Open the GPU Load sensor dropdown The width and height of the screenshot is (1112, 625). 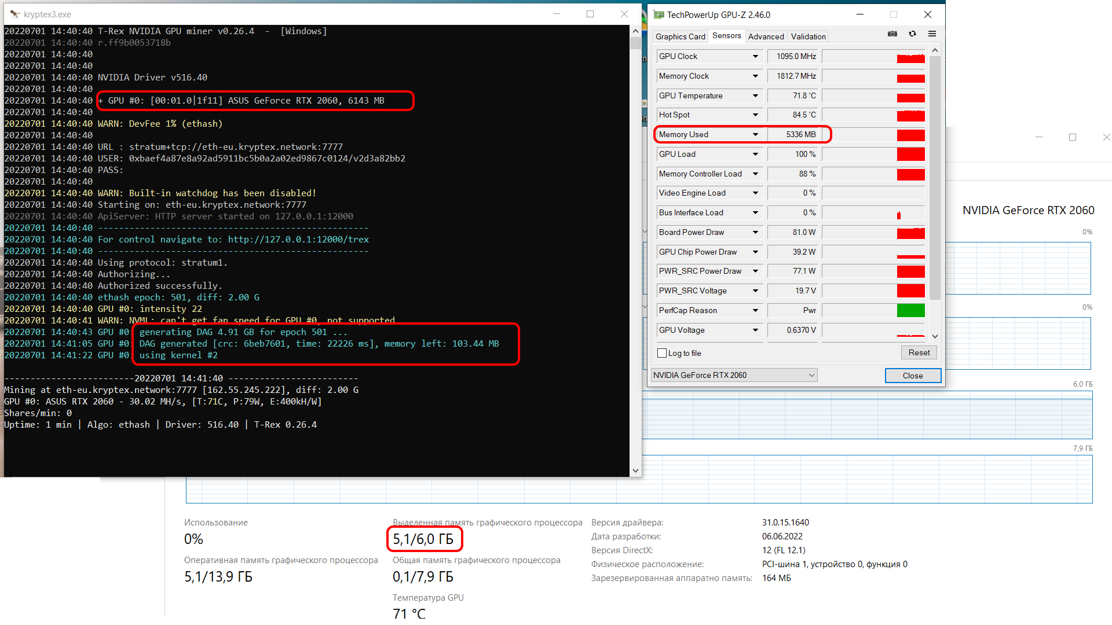[x=755, y=154]
